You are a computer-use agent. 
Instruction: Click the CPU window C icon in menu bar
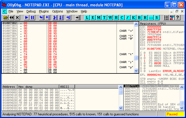pos(5,12)
